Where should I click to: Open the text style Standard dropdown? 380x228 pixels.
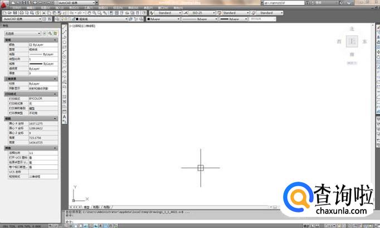[x=168, y=13]
